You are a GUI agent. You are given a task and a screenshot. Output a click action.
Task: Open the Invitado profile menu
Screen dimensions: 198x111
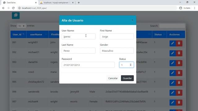[x=185, y=8]
